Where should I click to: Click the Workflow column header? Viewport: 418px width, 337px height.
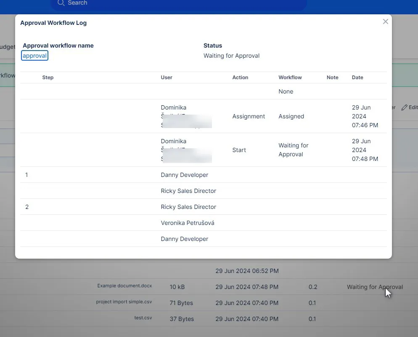tap(290, 78)
